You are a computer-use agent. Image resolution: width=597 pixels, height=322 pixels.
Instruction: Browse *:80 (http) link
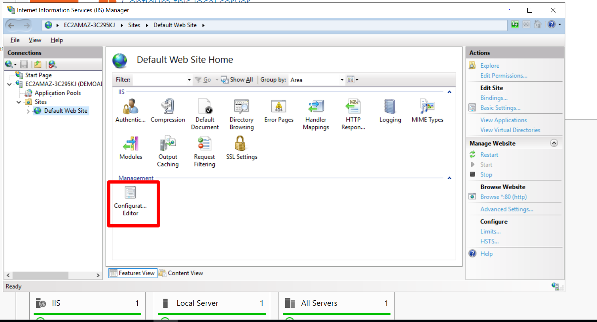[x=503, y=197]
